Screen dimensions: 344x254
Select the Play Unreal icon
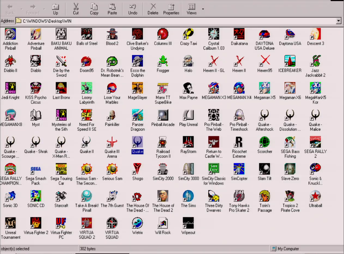point(188,115)
